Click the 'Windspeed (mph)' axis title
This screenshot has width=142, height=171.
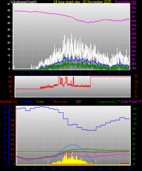tap(23, 2)
